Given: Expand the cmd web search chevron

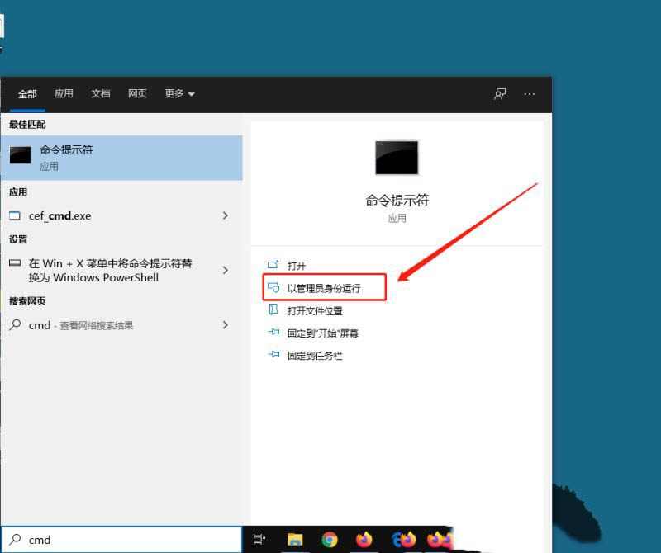Looking at the screenshot, I should pyautogui.click(x=226, y=324).
